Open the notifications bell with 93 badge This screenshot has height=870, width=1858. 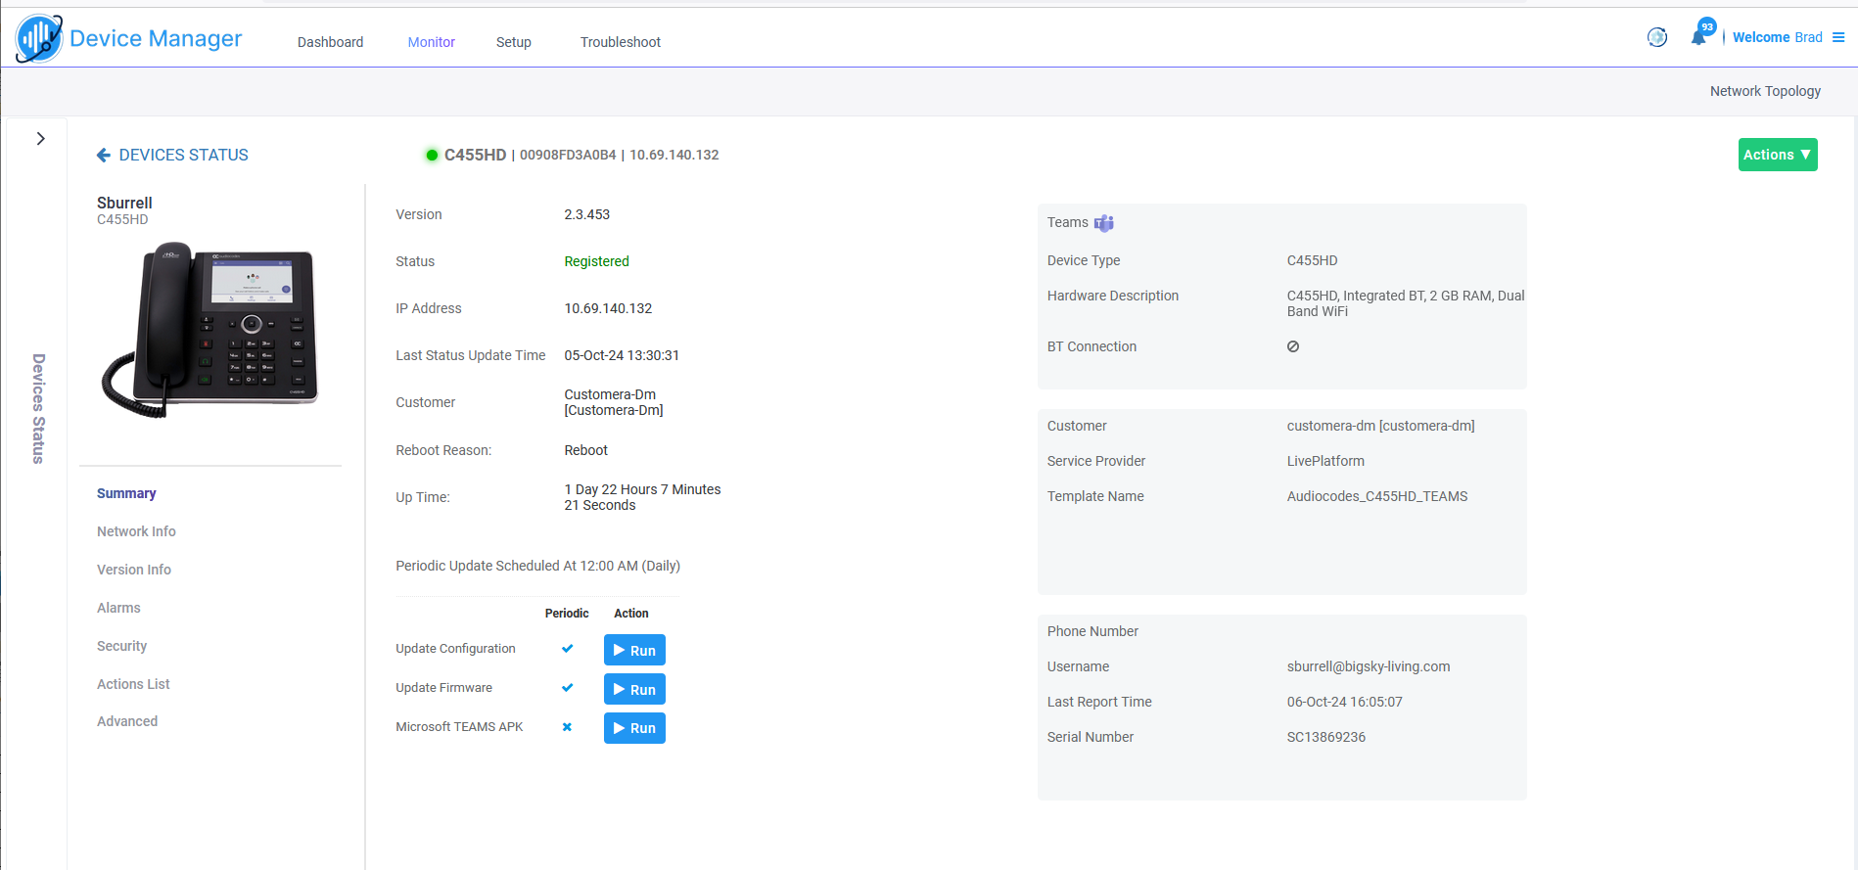coord(1699,36)
